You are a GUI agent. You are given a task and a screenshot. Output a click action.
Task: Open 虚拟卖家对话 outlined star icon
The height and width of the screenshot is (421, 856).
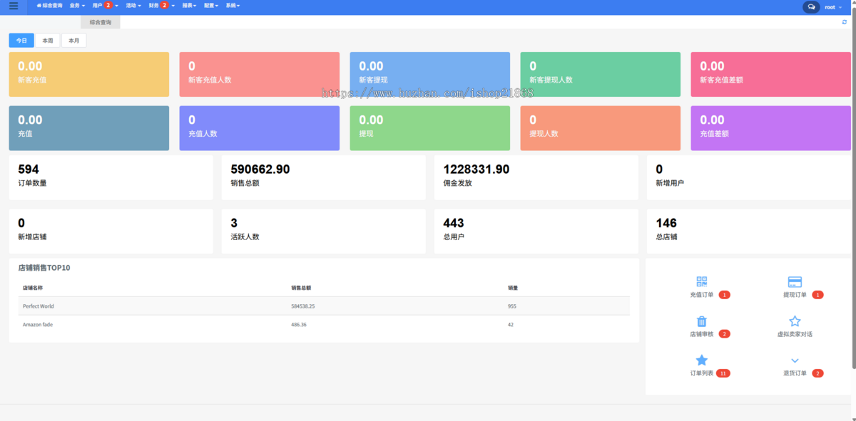795,321
